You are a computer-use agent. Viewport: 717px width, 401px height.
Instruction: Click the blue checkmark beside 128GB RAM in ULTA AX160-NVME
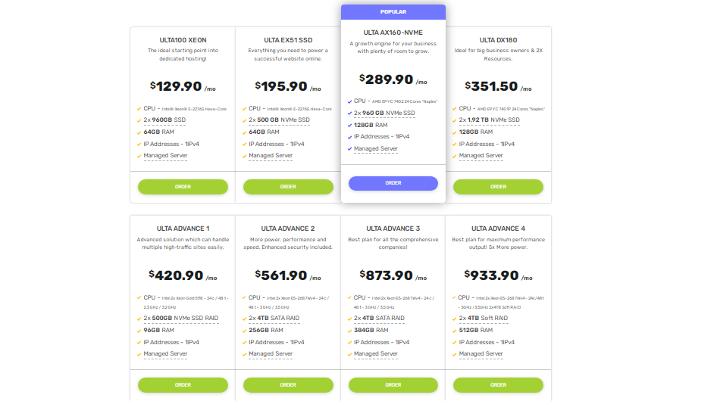click(349, 125)
